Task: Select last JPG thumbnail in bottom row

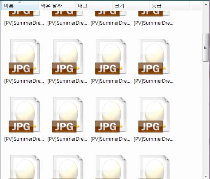Action: click(x=154, y=167)
